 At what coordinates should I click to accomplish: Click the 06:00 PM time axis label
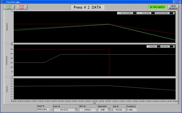pyautogui.click(x=14, y=101)
